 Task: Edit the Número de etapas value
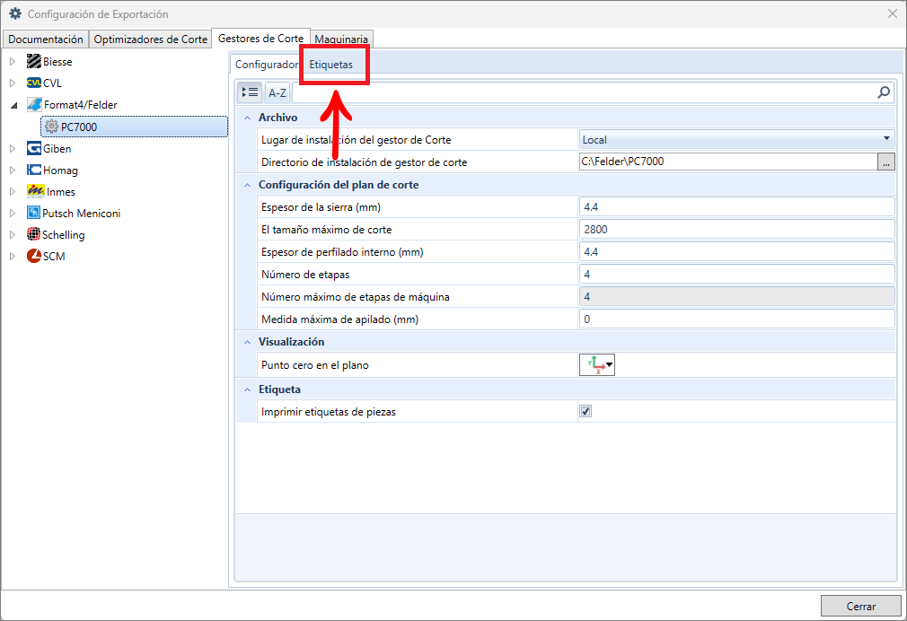tap(736, 275)
